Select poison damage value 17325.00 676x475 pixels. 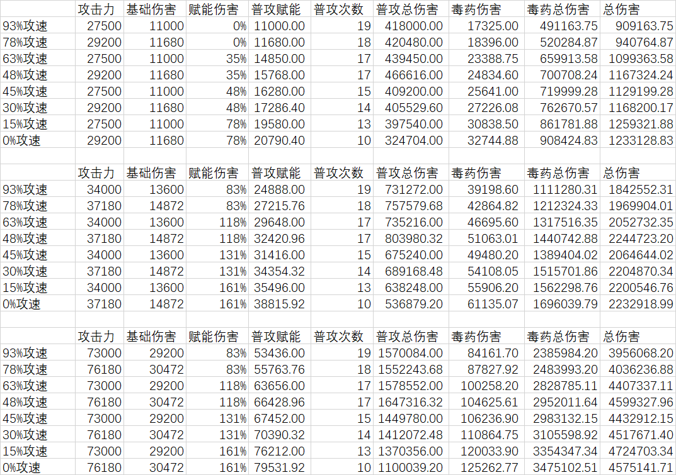point(487,26)
